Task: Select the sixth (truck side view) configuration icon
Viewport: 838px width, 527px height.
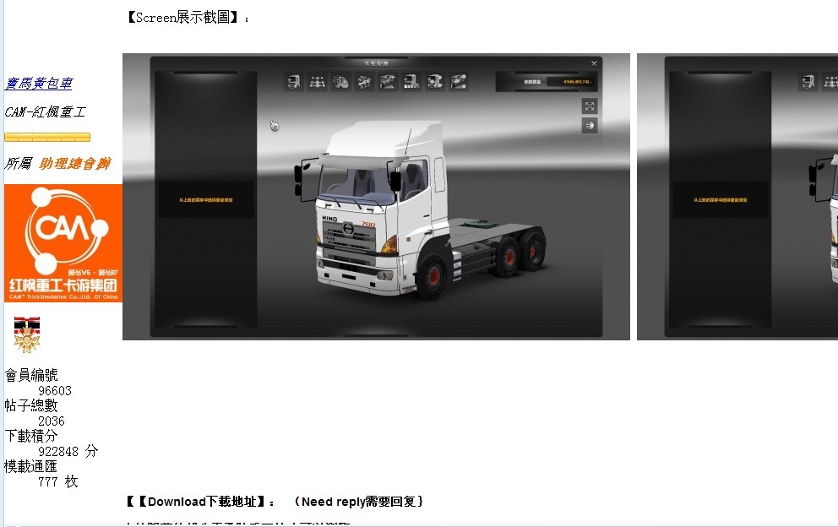Action: (x=411, y=82)
